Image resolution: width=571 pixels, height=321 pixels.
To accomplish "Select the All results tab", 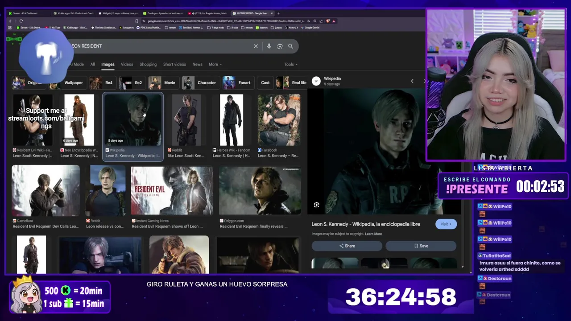I will click(x=92, y=64).
